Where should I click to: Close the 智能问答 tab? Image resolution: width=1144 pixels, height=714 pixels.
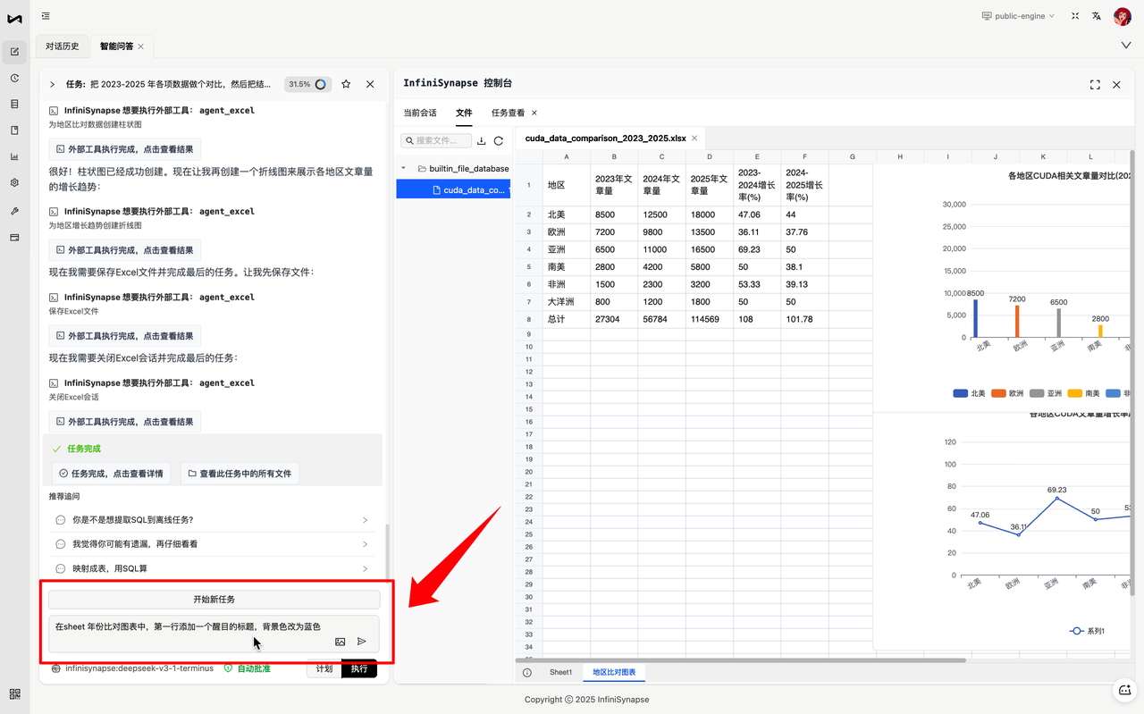point(140,46)
